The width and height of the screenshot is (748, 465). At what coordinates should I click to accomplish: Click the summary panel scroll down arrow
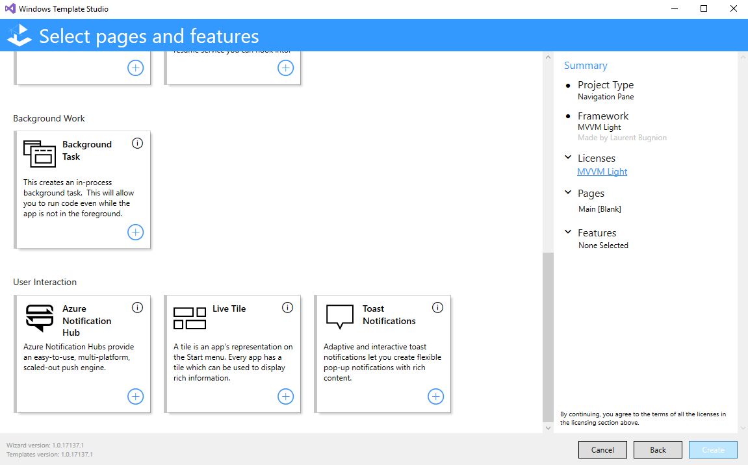pyautogui.click(x=743, y=428)
